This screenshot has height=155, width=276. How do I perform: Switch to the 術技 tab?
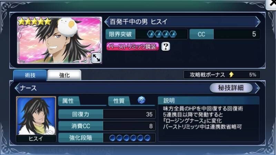pyautogui.click(x=30, y=75)
